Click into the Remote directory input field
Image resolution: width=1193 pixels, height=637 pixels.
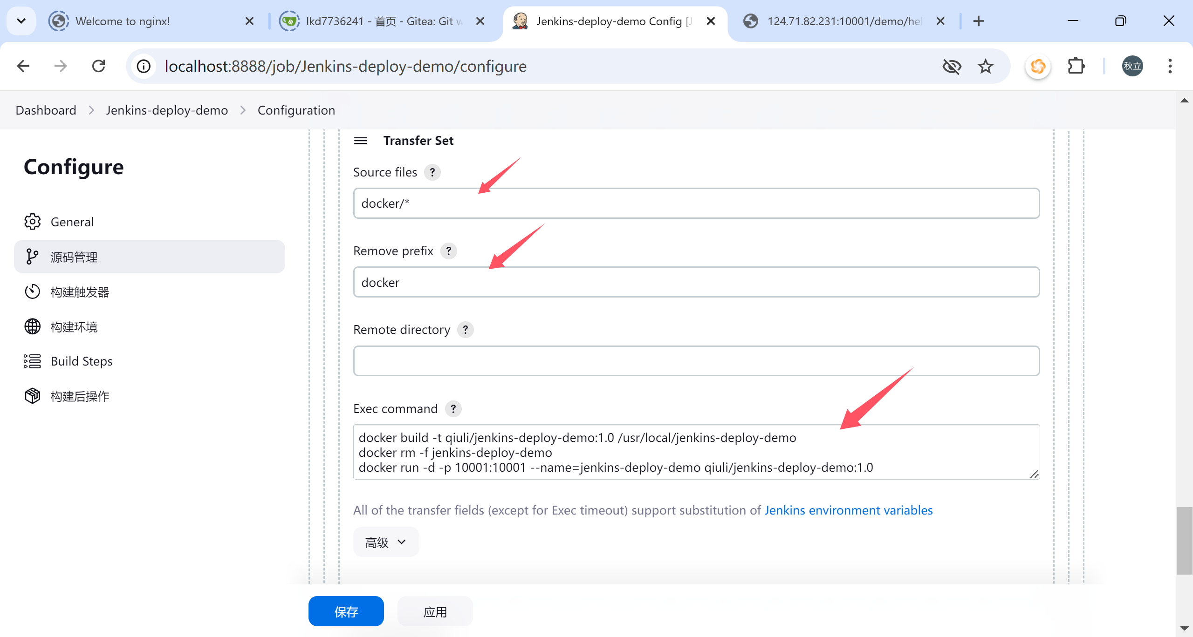[x=696, y=361]
